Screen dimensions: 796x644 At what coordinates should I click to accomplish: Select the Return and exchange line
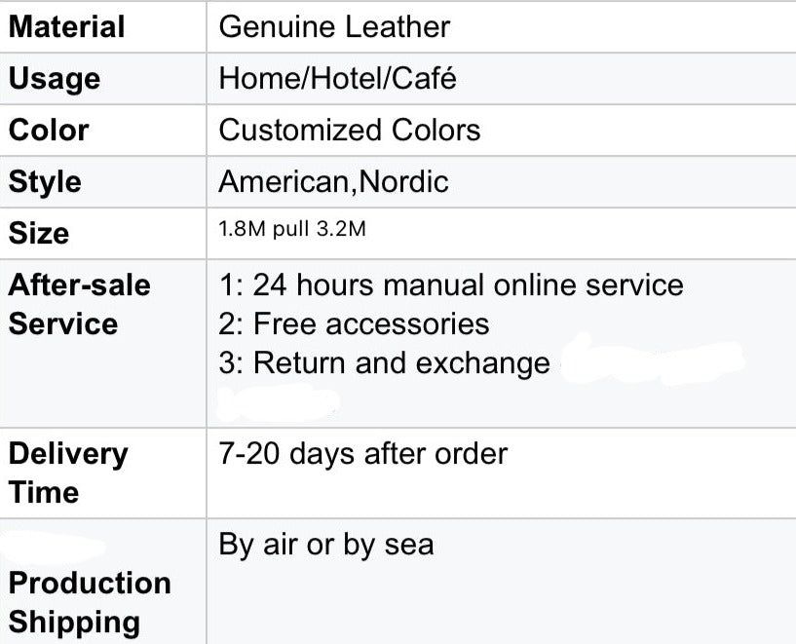point(384,363)
